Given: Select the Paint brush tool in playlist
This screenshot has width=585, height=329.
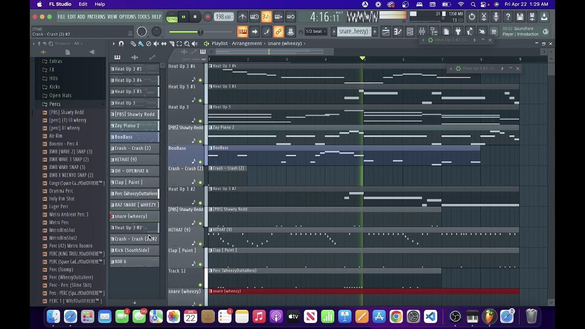Looking at the screenshot, I should point(141,43).
